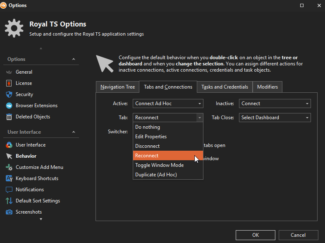Click the Default Sort Settings arrows icon
This screenshot has height=243, width=325.
(9, 201)
